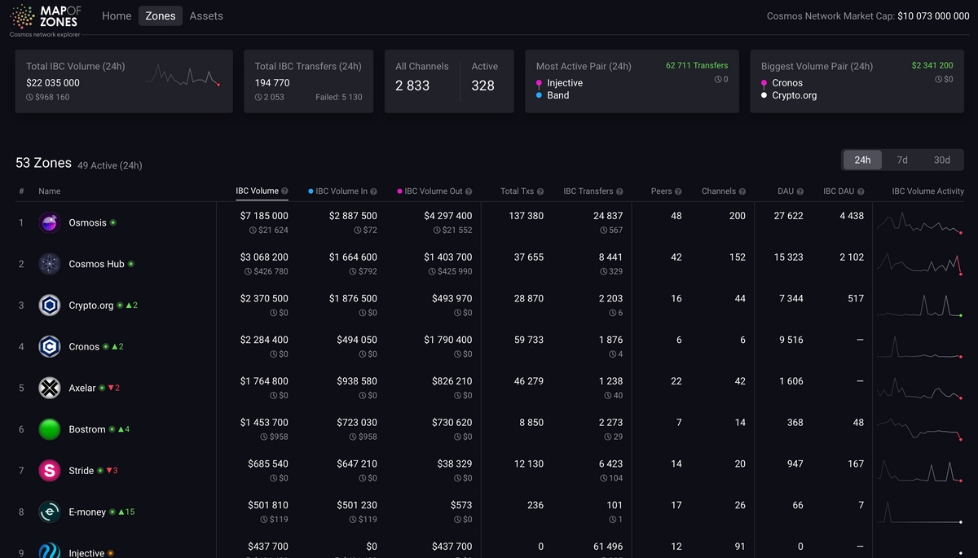Open the Axelar zone name link
Image resolution: width=978 pixels, height=558 pixels.
pos(82,388)
